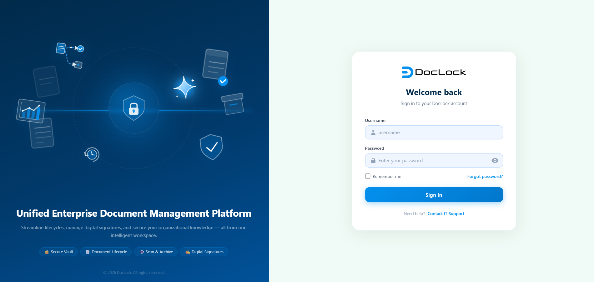This screenshot has height=282, width=594.
Task: Click the bar chart analytics icon
Action: pos(31,111)
